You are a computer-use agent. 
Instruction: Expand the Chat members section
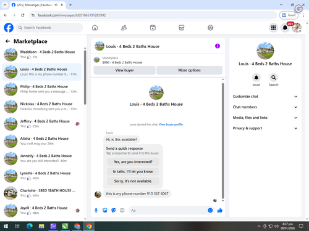(x=265, y=107)
